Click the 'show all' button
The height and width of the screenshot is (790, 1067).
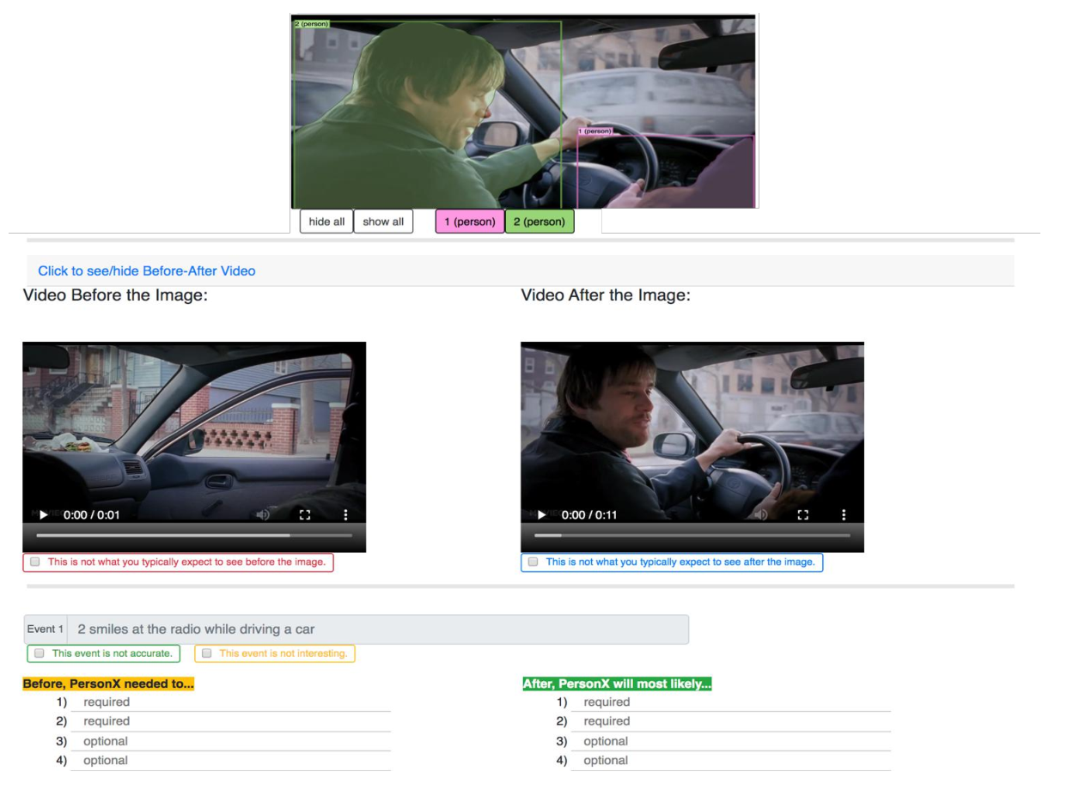tap(383, 222)
